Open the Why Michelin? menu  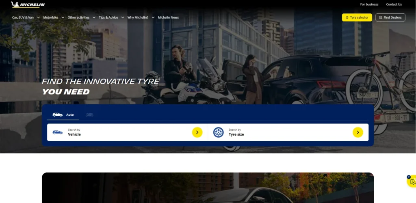coord(138,17)
